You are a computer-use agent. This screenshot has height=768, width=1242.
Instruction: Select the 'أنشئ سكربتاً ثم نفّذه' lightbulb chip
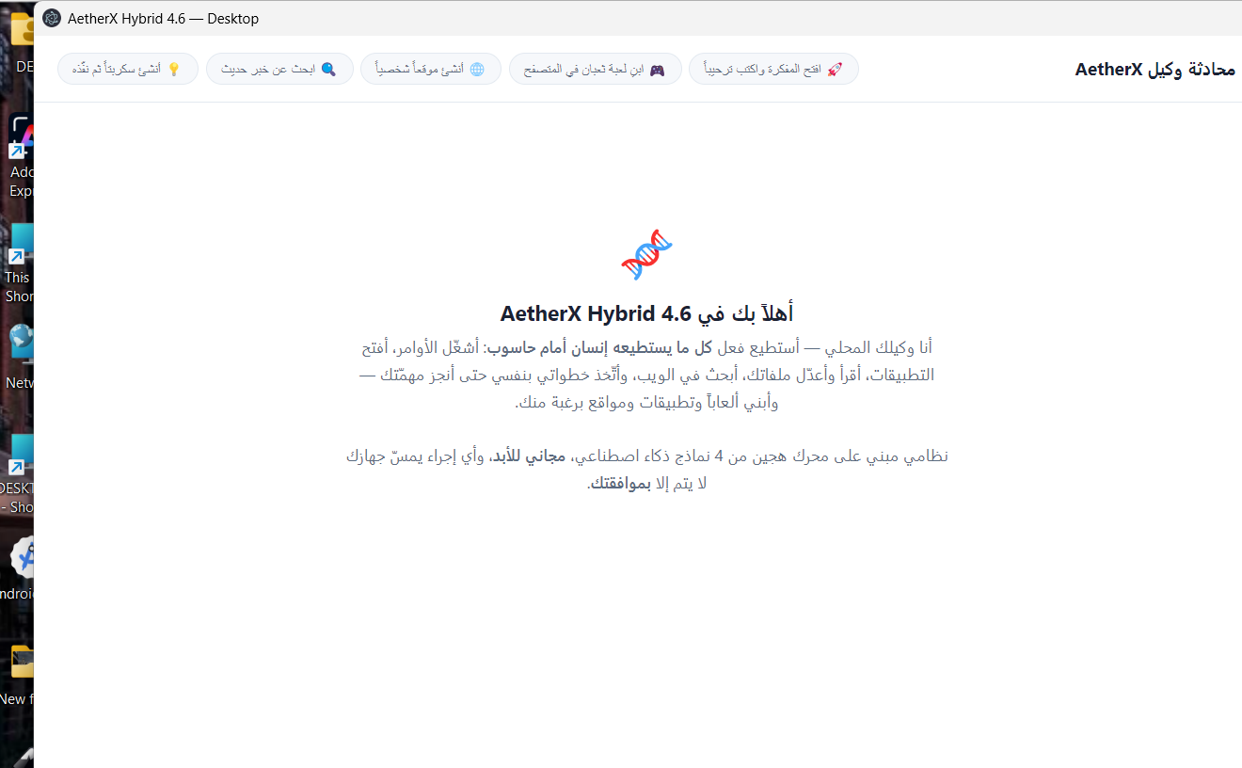(x=128, y=69)
